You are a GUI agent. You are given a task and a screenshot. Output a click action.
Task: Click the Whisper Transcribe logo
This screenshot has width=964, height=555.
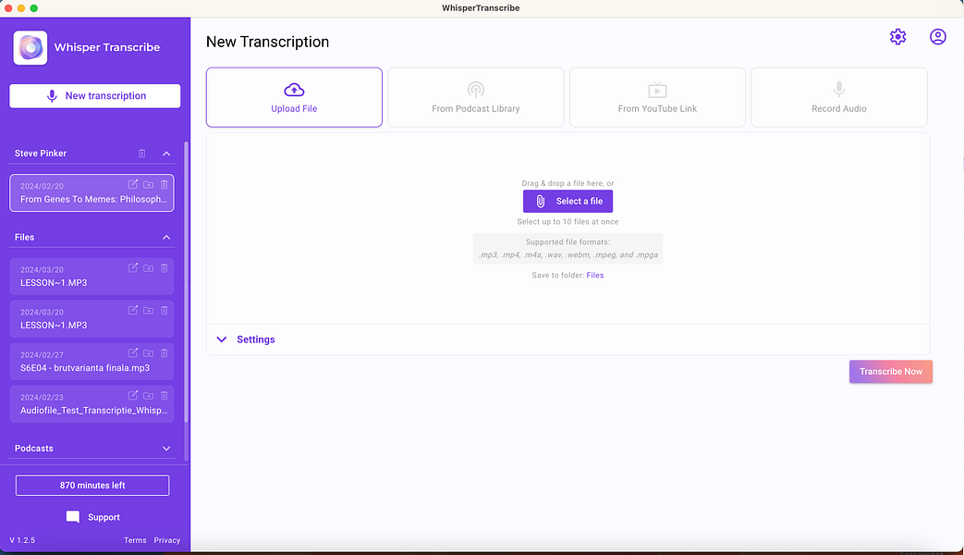coord(30,47)
